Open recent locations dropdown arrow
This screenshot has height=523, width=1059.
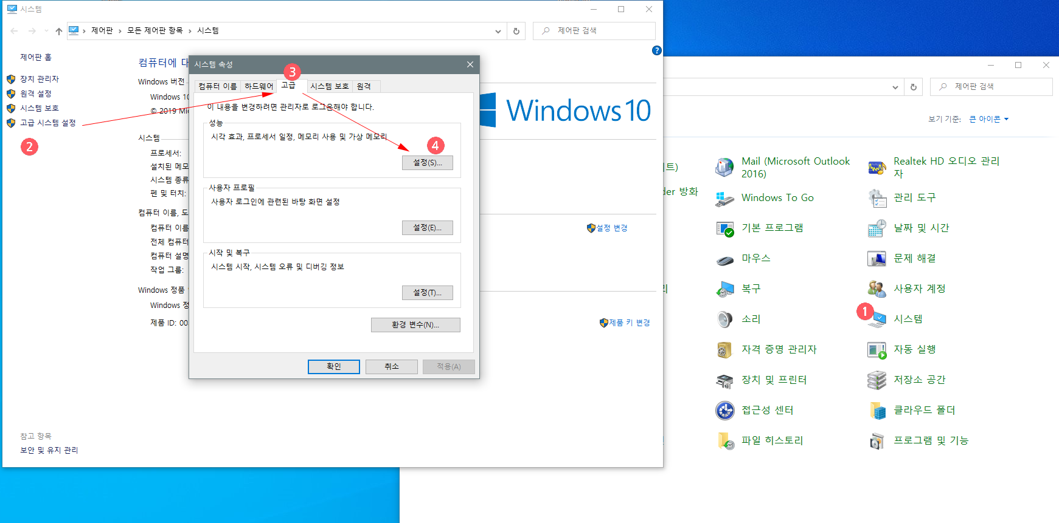(46, 31)
